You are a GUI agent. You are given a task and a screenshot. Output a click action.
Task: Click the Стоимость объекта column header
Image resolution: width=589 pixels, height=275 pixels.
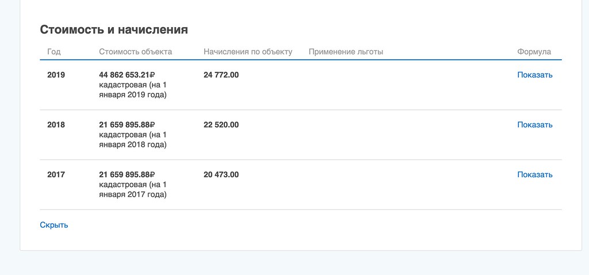click(x=136, y=51)
